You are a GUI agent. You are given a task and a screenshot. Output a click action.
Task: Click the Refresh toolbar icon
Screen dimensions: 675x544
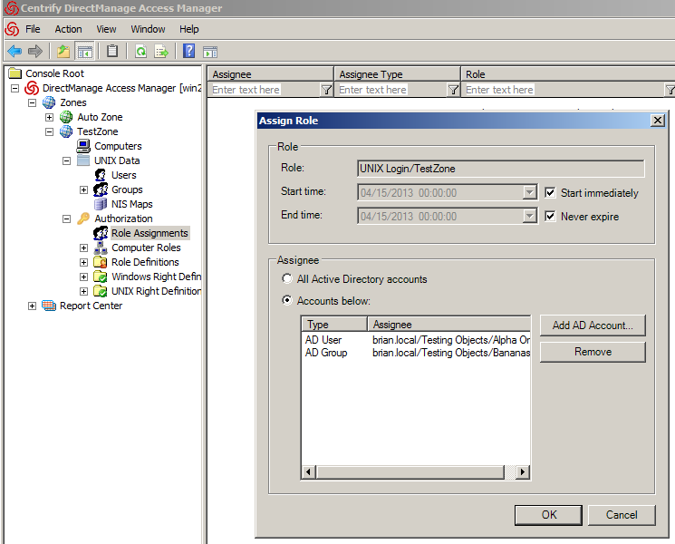(x=140, y=52)
